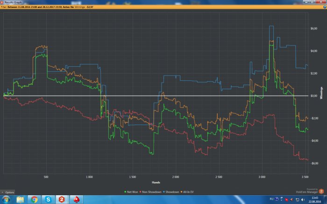The width and height of the screenshot is (327, 204).
Task: Click the orange All-In EV color marker
Action: coord(182,192)
